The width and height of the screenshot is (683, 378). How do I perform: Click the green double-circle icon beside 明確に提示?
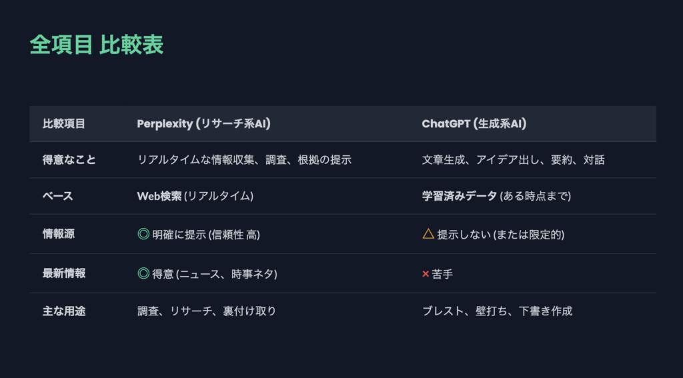143,234
